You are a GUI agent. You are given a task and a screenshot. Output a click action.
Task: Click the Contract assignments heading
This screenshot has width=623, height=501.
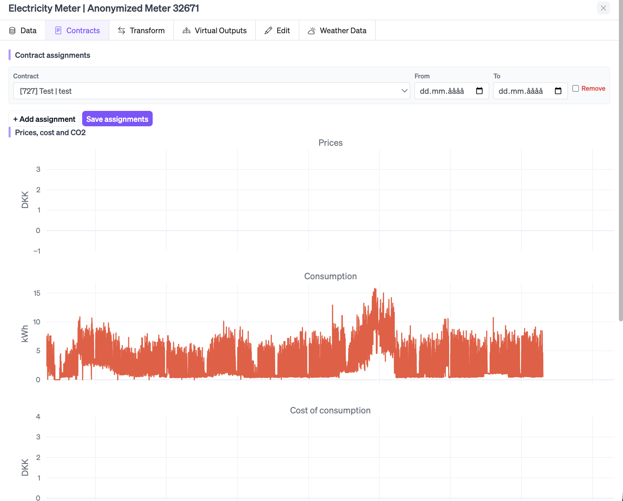tap(52, 55)
